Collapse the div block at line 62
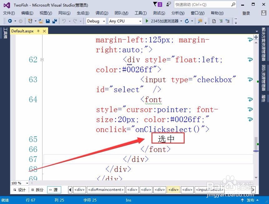 click(42, 60)
